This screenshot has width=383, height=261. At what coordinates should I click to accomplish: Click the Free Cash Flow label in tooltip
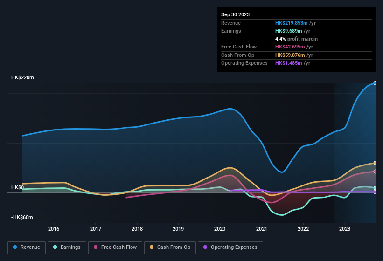239,47
